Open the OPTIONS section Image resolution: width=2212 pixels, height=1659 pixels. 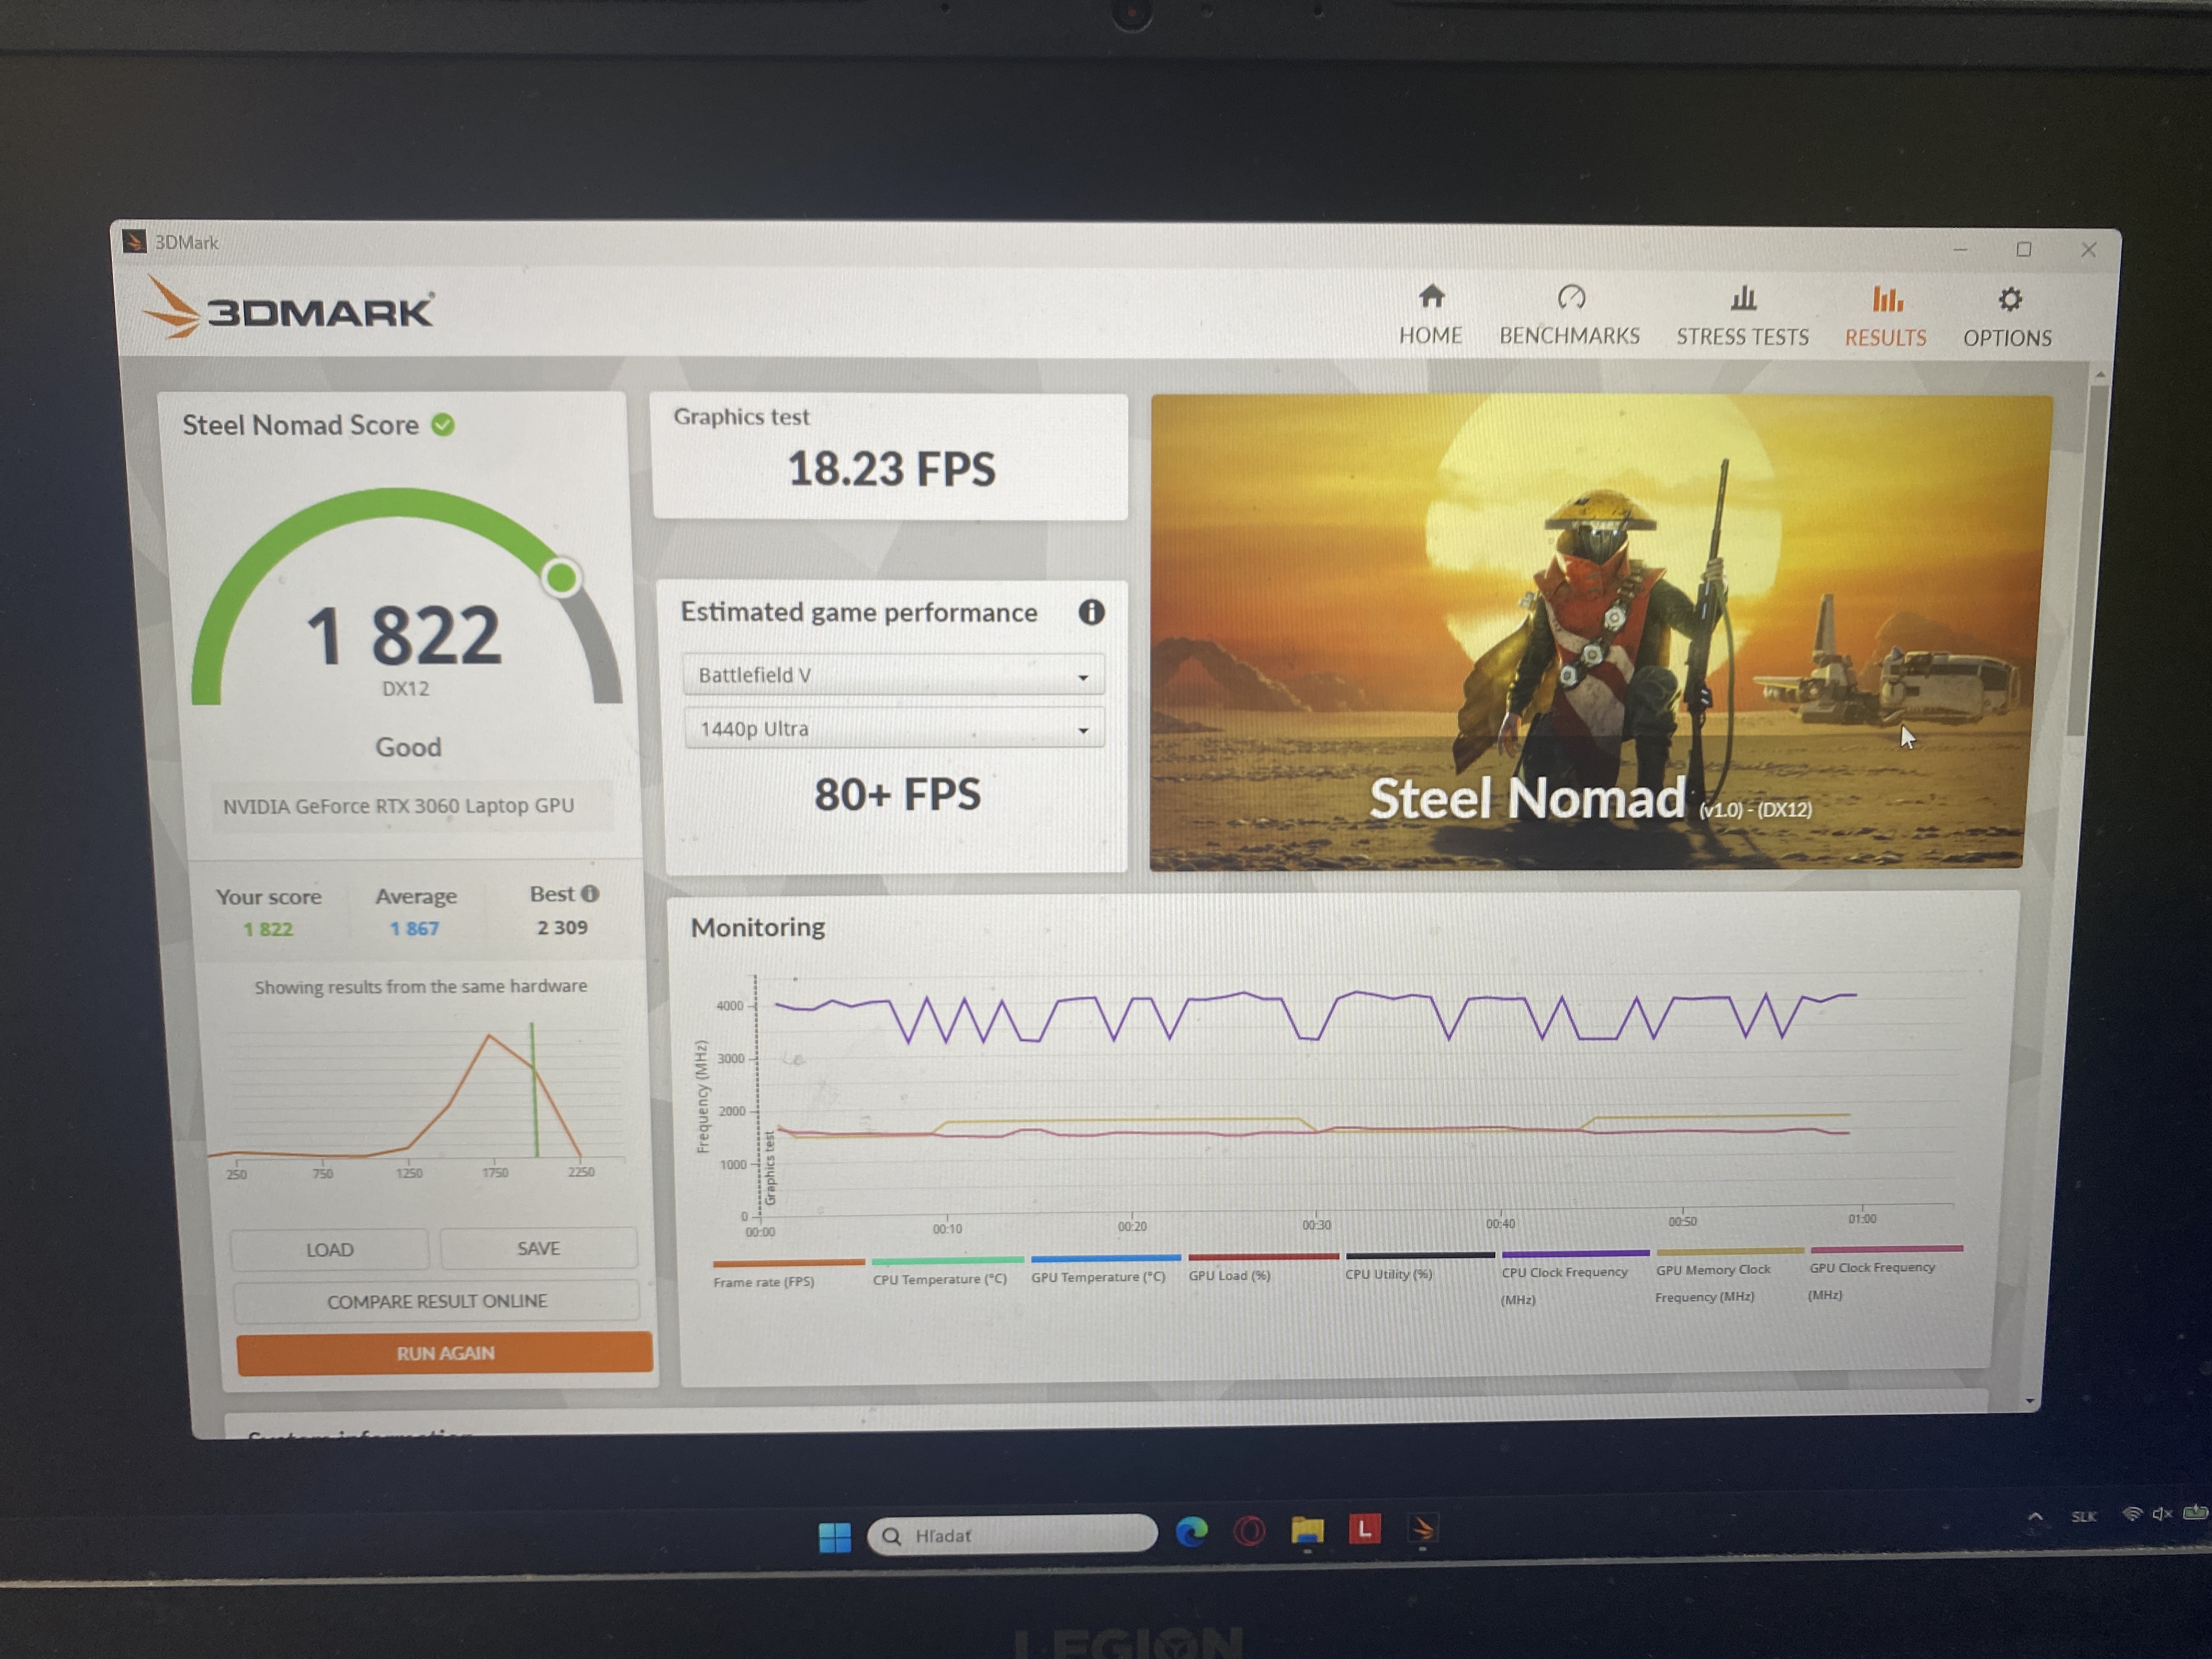tap(2007, 318)
